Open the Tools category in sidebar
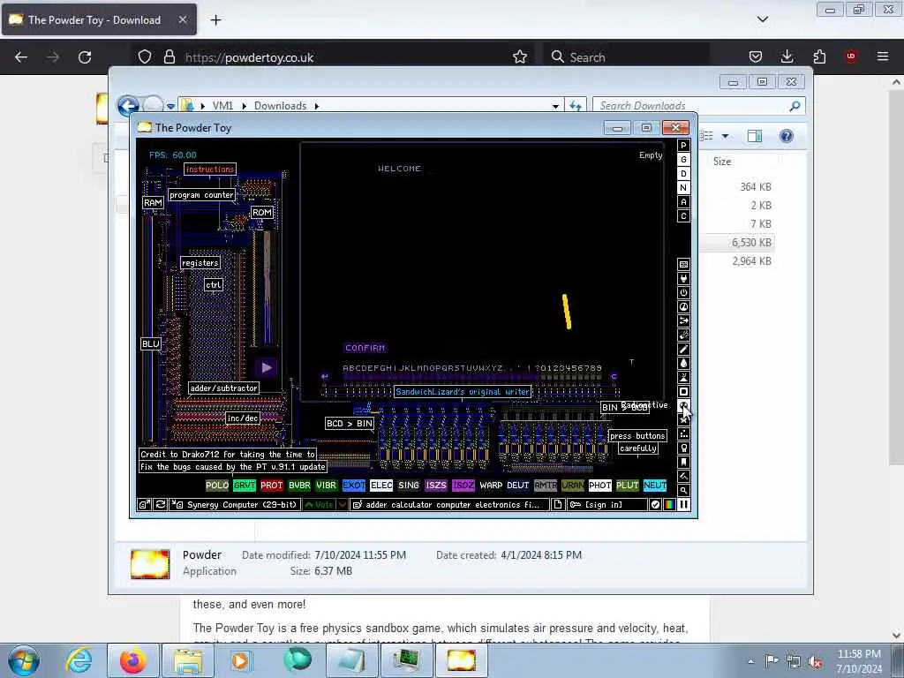This screenshot has width=904, height=678. click(x=683, y=448)
